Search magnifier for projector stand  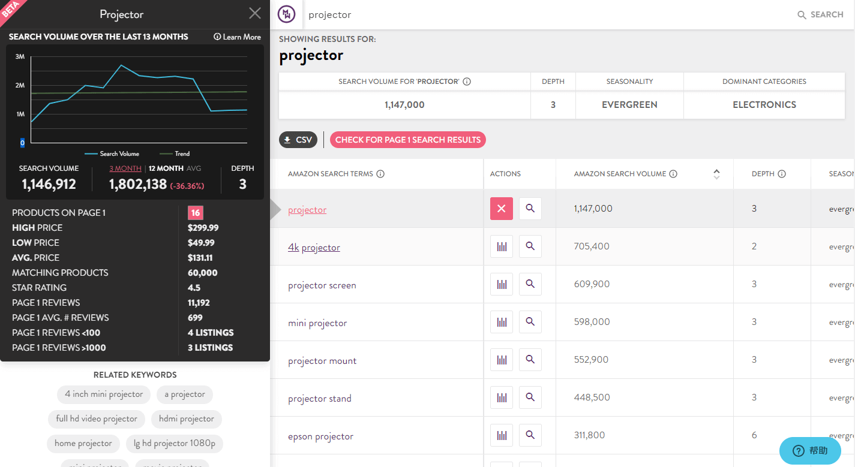(530, 397)
